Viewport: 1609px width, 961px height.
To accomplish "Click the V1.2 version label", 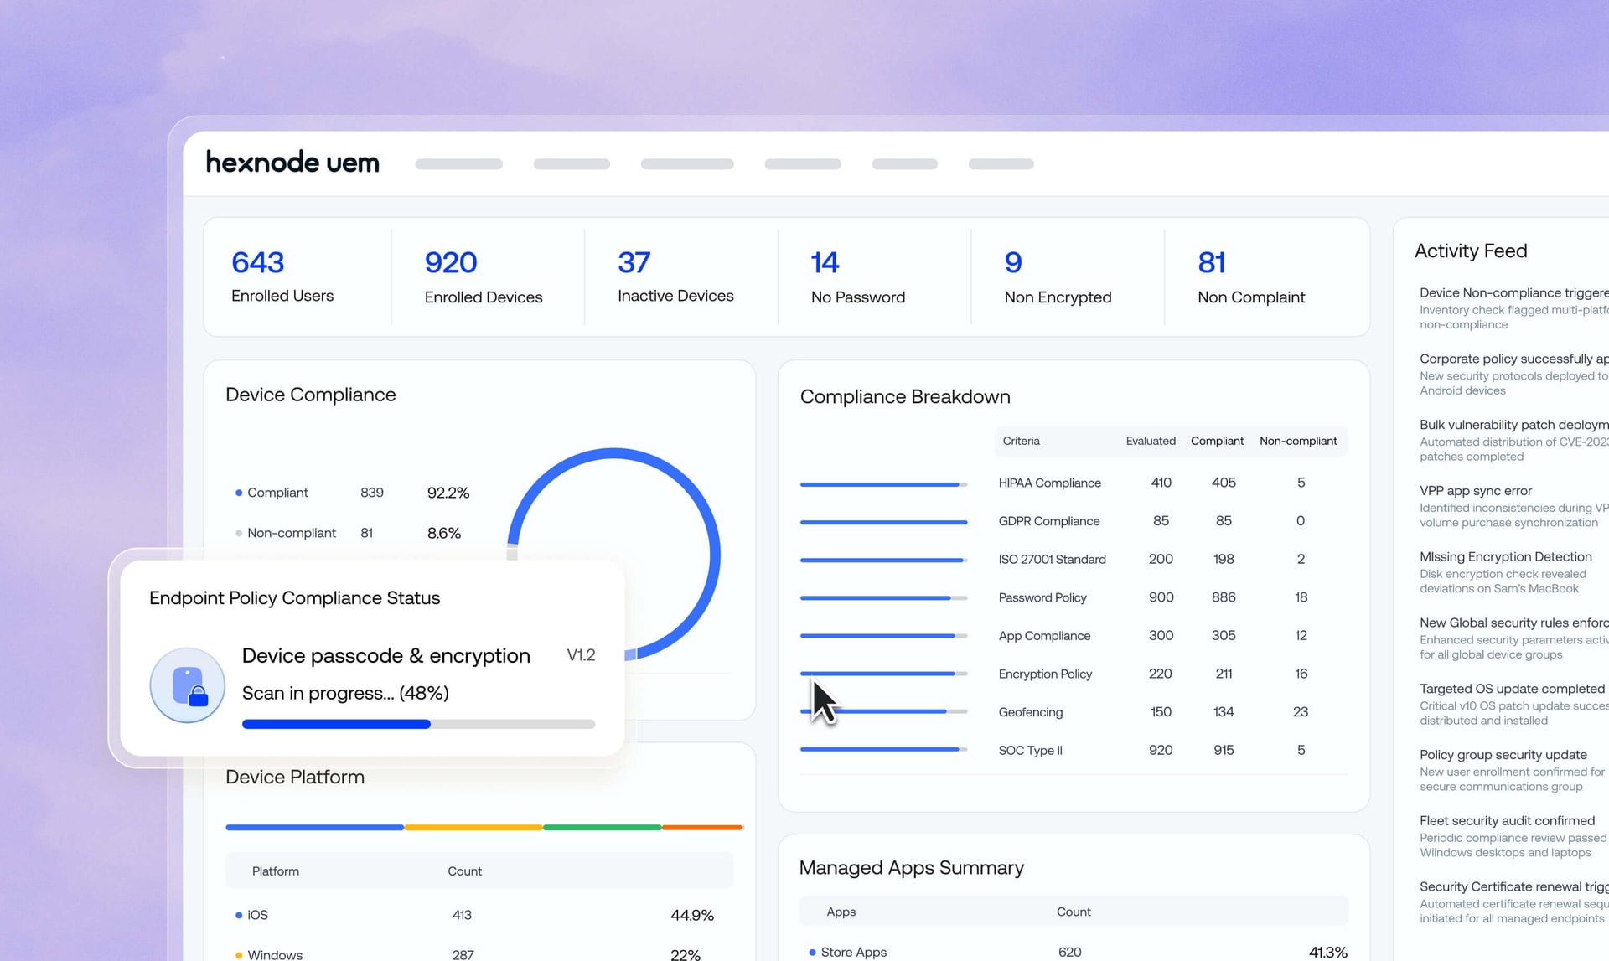I will pos(581,655).
